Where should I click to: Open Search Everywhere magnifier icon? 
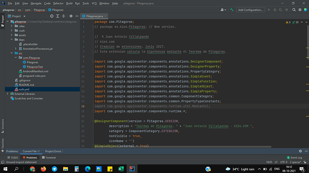294,10
